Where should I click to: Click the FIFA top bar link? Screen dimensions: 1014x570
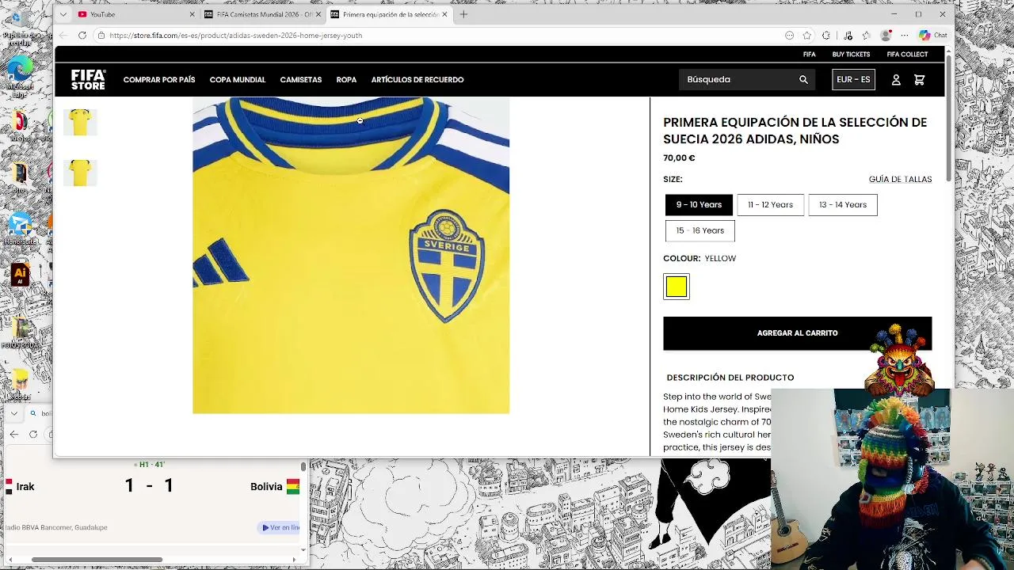[x=809, y=55]
